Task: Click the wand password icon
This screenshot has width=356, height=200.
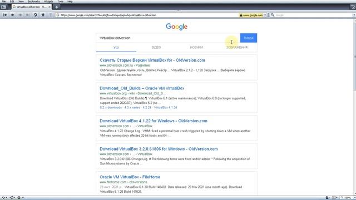Action: 51,15
